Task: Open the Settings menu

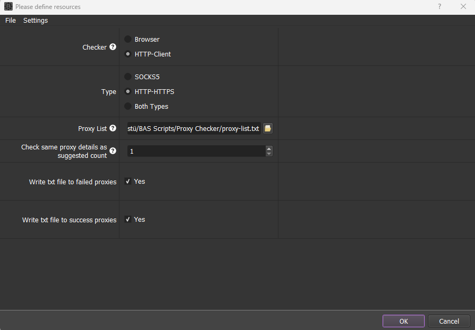Action: pos(35,21)
